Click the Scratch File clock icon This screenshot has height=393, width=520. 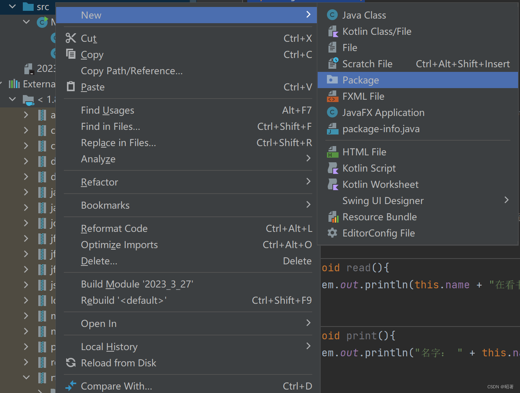(x=333, y=63)
